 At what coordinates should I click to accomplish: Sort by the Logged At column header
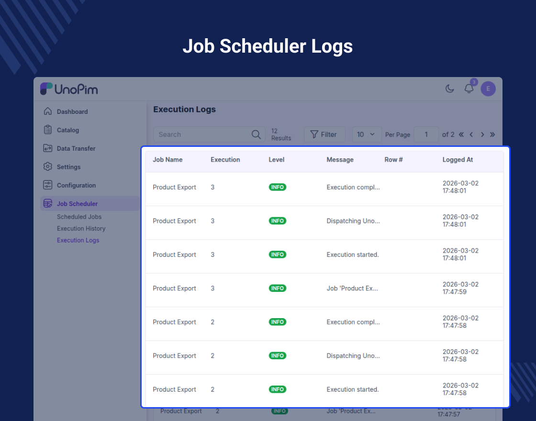coord(458,160)
